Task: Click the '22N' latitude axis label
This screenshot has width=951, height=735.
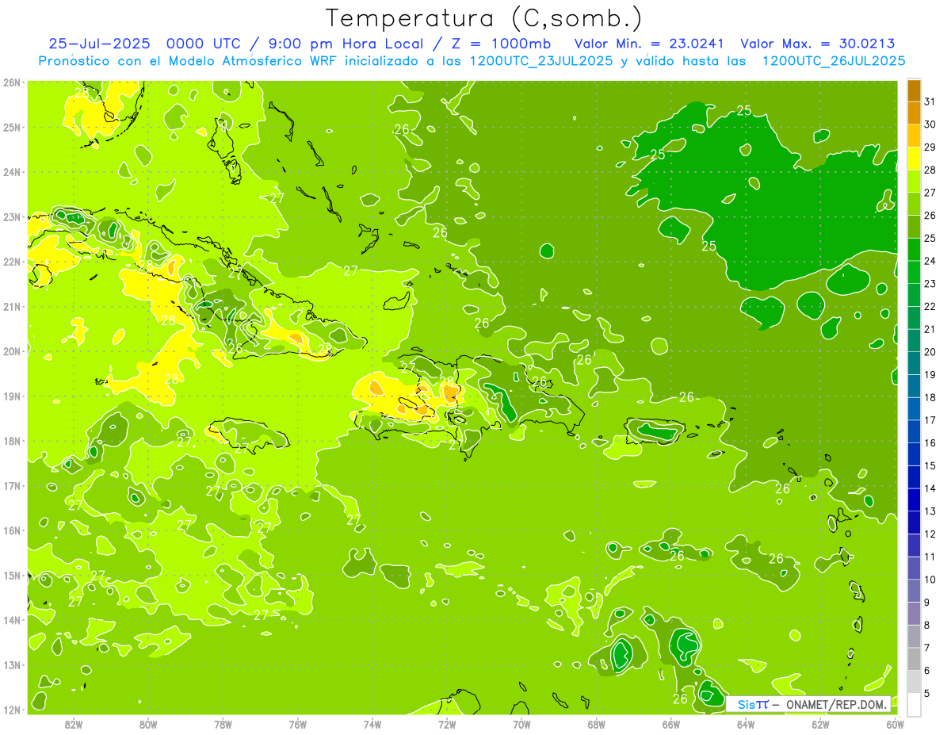Action: coord(12,262)
